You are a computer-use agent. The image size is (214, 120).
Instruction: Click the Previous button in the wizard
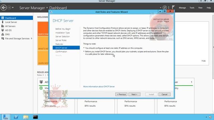click(x=121, y=94)
